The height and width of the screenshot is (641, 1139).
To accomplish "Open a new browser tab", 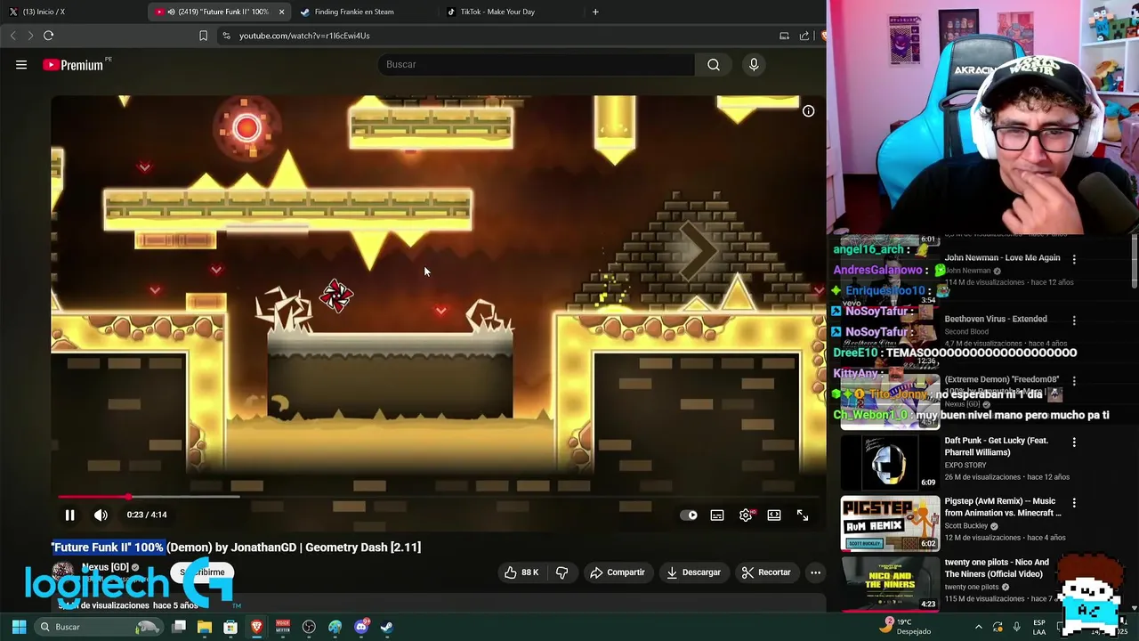I will coord(595,12).
